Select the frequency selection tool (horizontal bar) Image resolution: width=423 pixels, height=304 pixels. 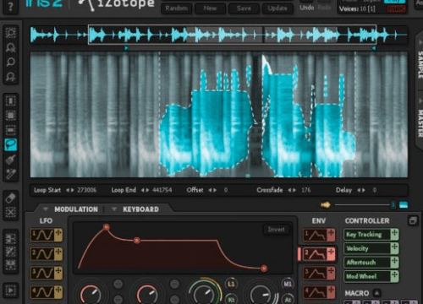(x=11, y=130)
